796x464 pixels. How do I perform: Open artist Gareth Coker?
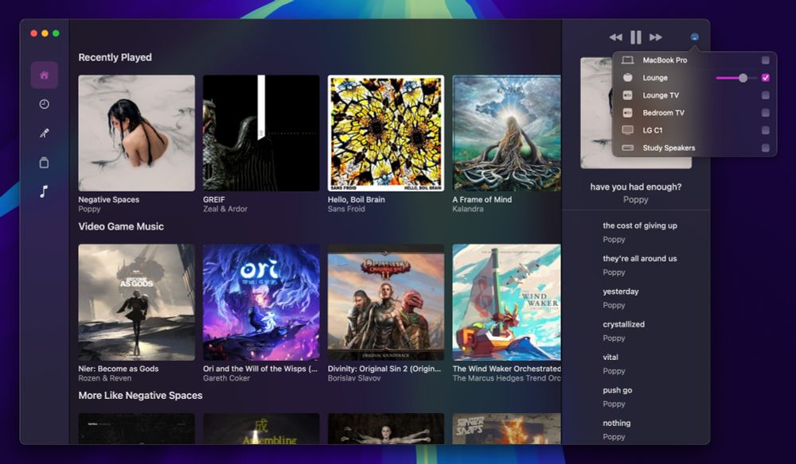point(226,378)
